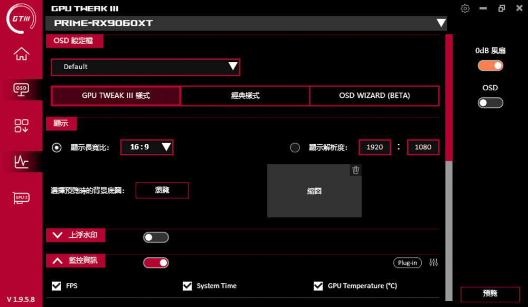Select the 顯示解析度 radio button
The image size is (528, 307).
(295, 147)
